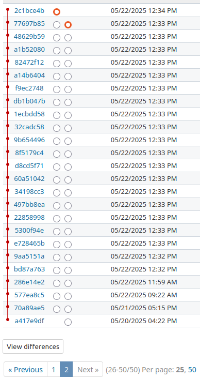Open page 1 of revisions
The height and width of the screenshot is (379, 200).
click(54, 370)
